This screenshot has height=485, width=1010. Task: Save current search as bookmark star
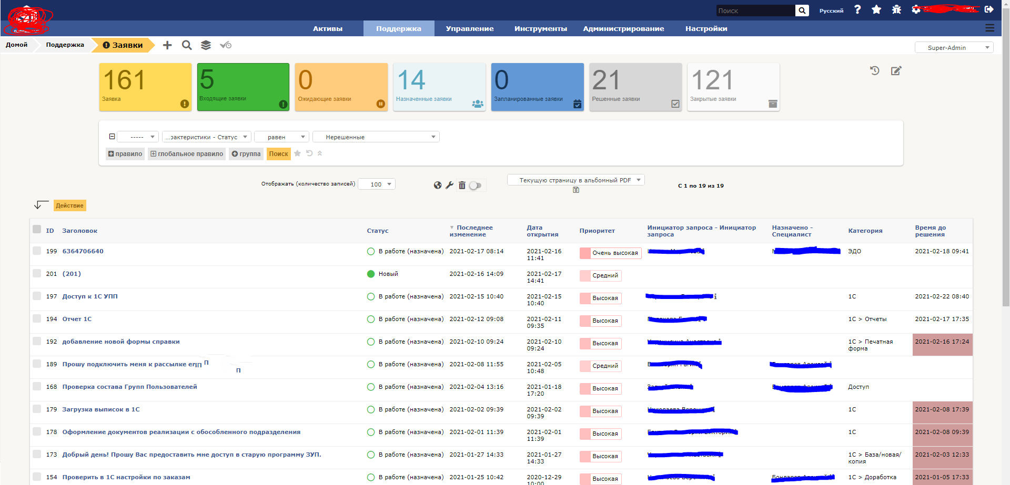tap(297, 153)
